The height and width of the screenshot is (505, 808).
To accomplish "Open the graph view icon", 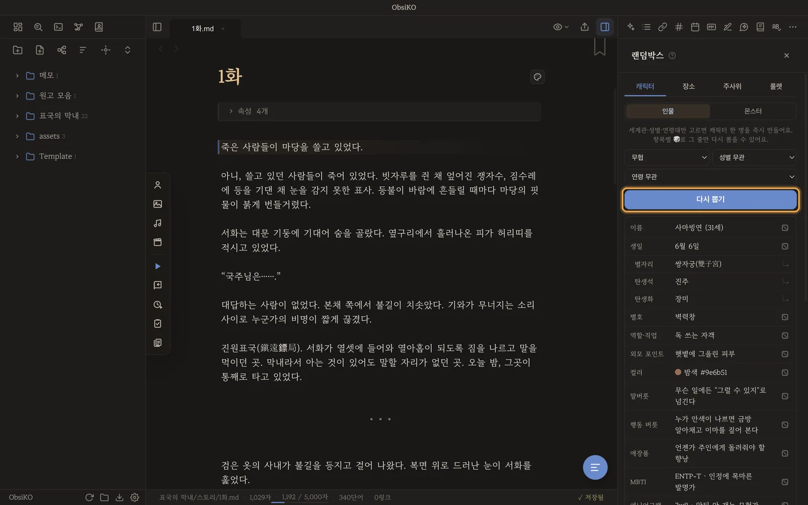I will 78,27.
